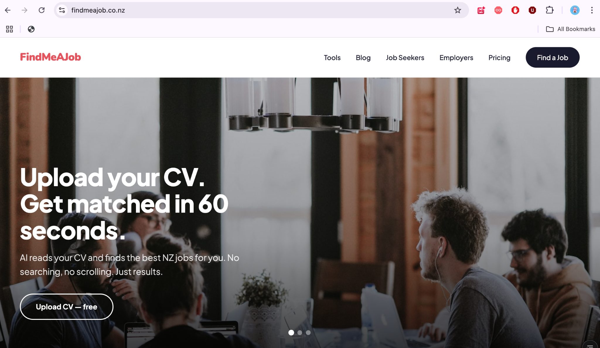Image resolution: width=600 pixels, height=348 pixels.
Task: Click the globe bookmark icon
Action: [31, 29]
